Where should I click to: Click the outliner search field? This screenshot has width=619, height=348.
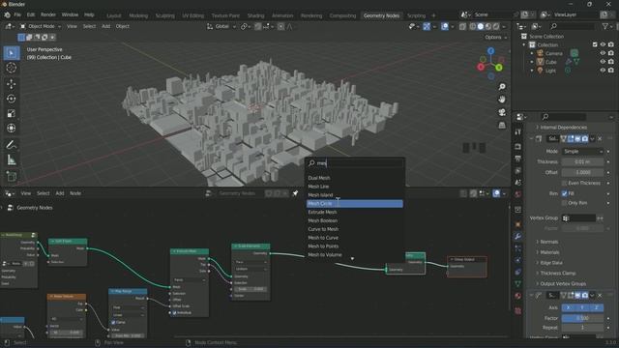click(x=572, y=26)
